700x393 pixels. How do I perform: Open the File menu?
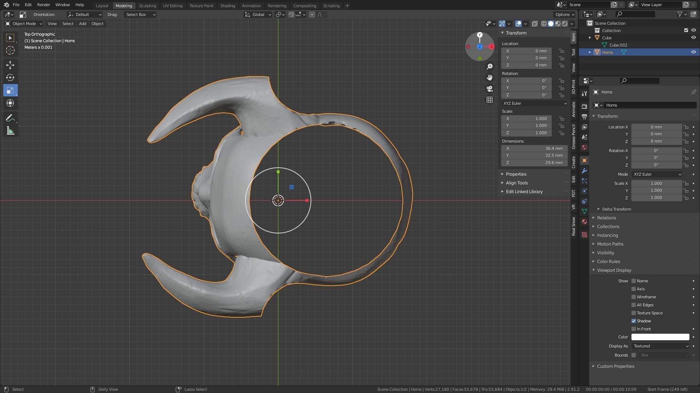(x=16, y=5)
